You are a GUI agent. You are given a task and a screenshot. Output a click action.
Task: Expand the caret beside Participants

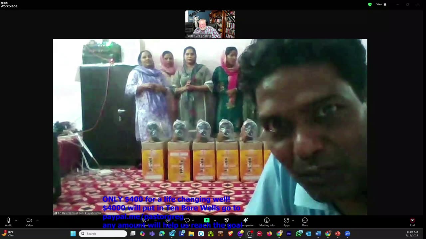(x=155, y=220)
